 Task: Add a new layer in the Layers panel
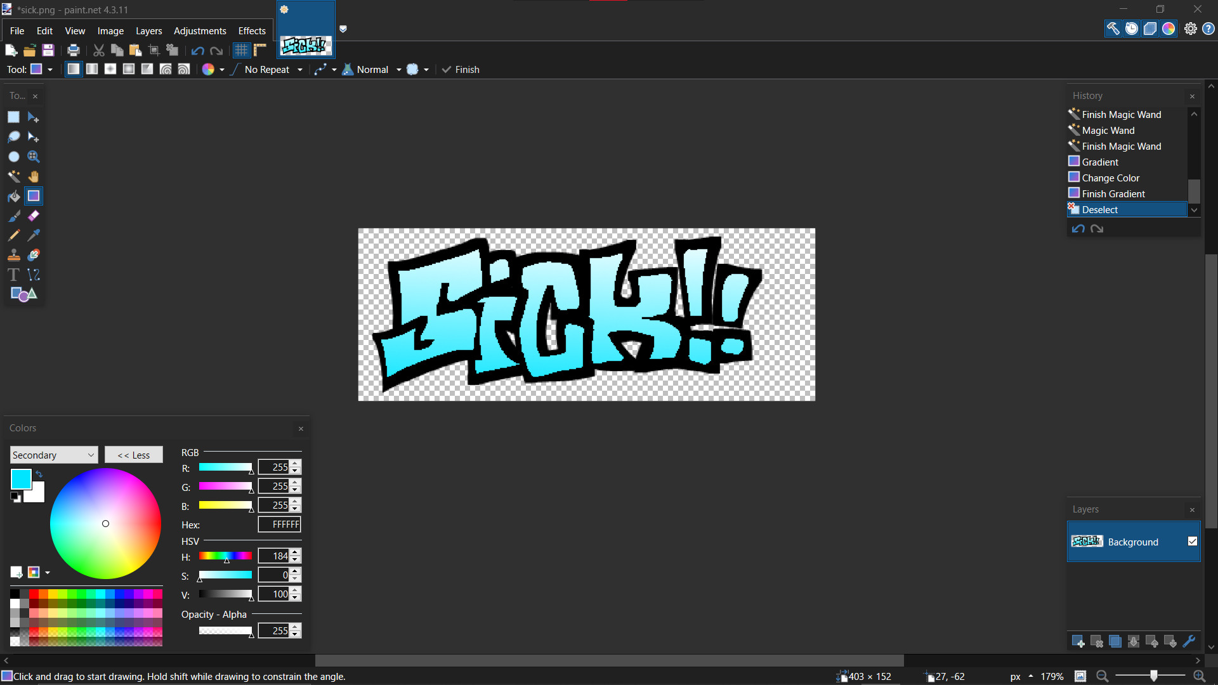click(1078, 641)
